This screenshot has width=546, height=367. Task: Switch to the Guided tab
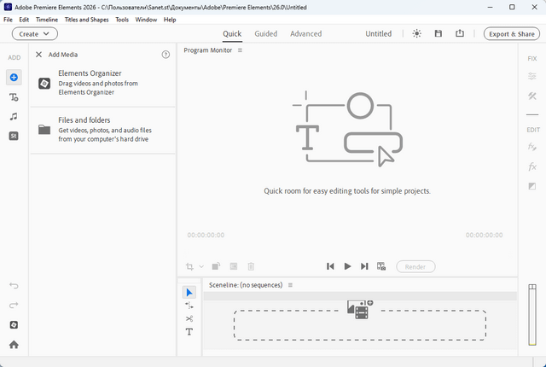pos(265,34)
